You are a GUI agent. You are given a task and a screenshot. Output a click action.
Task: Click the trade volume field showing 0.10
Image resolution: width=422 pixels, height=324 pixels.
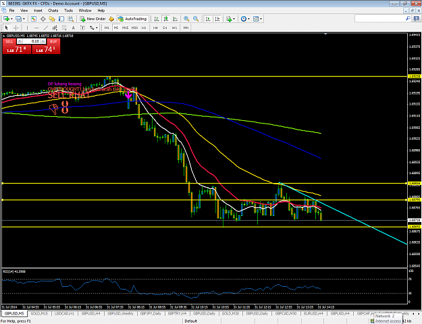[32, 41]
